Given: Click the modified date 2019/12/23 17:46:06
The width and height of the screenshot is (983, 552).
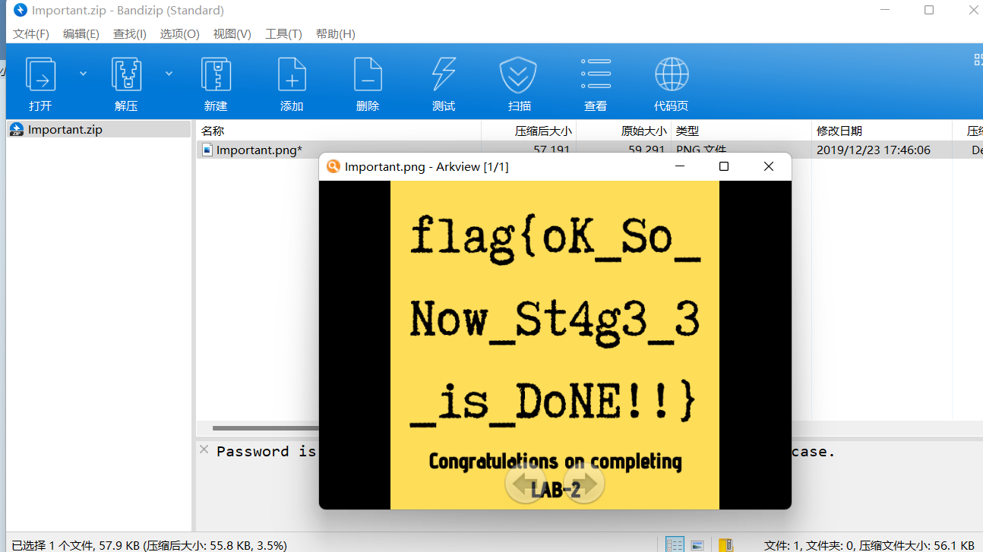Looking at the screenshot, I should tap(874, 150).
